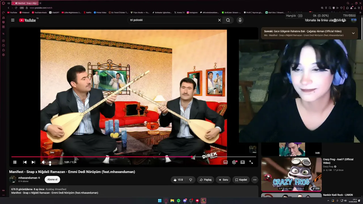Open the Crazy Frog - Axel F thumbnail
Viewport: 363px width, 204px height.
click(x=291, y=174)
